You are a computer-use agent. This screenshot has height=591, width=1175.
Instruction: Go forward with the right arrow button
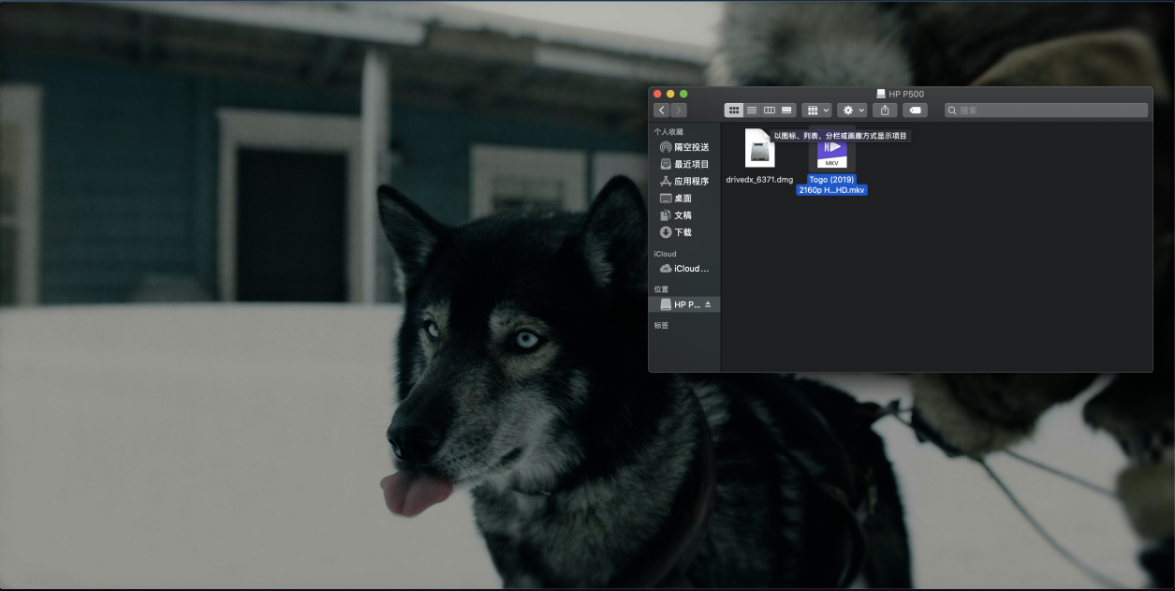679,111
